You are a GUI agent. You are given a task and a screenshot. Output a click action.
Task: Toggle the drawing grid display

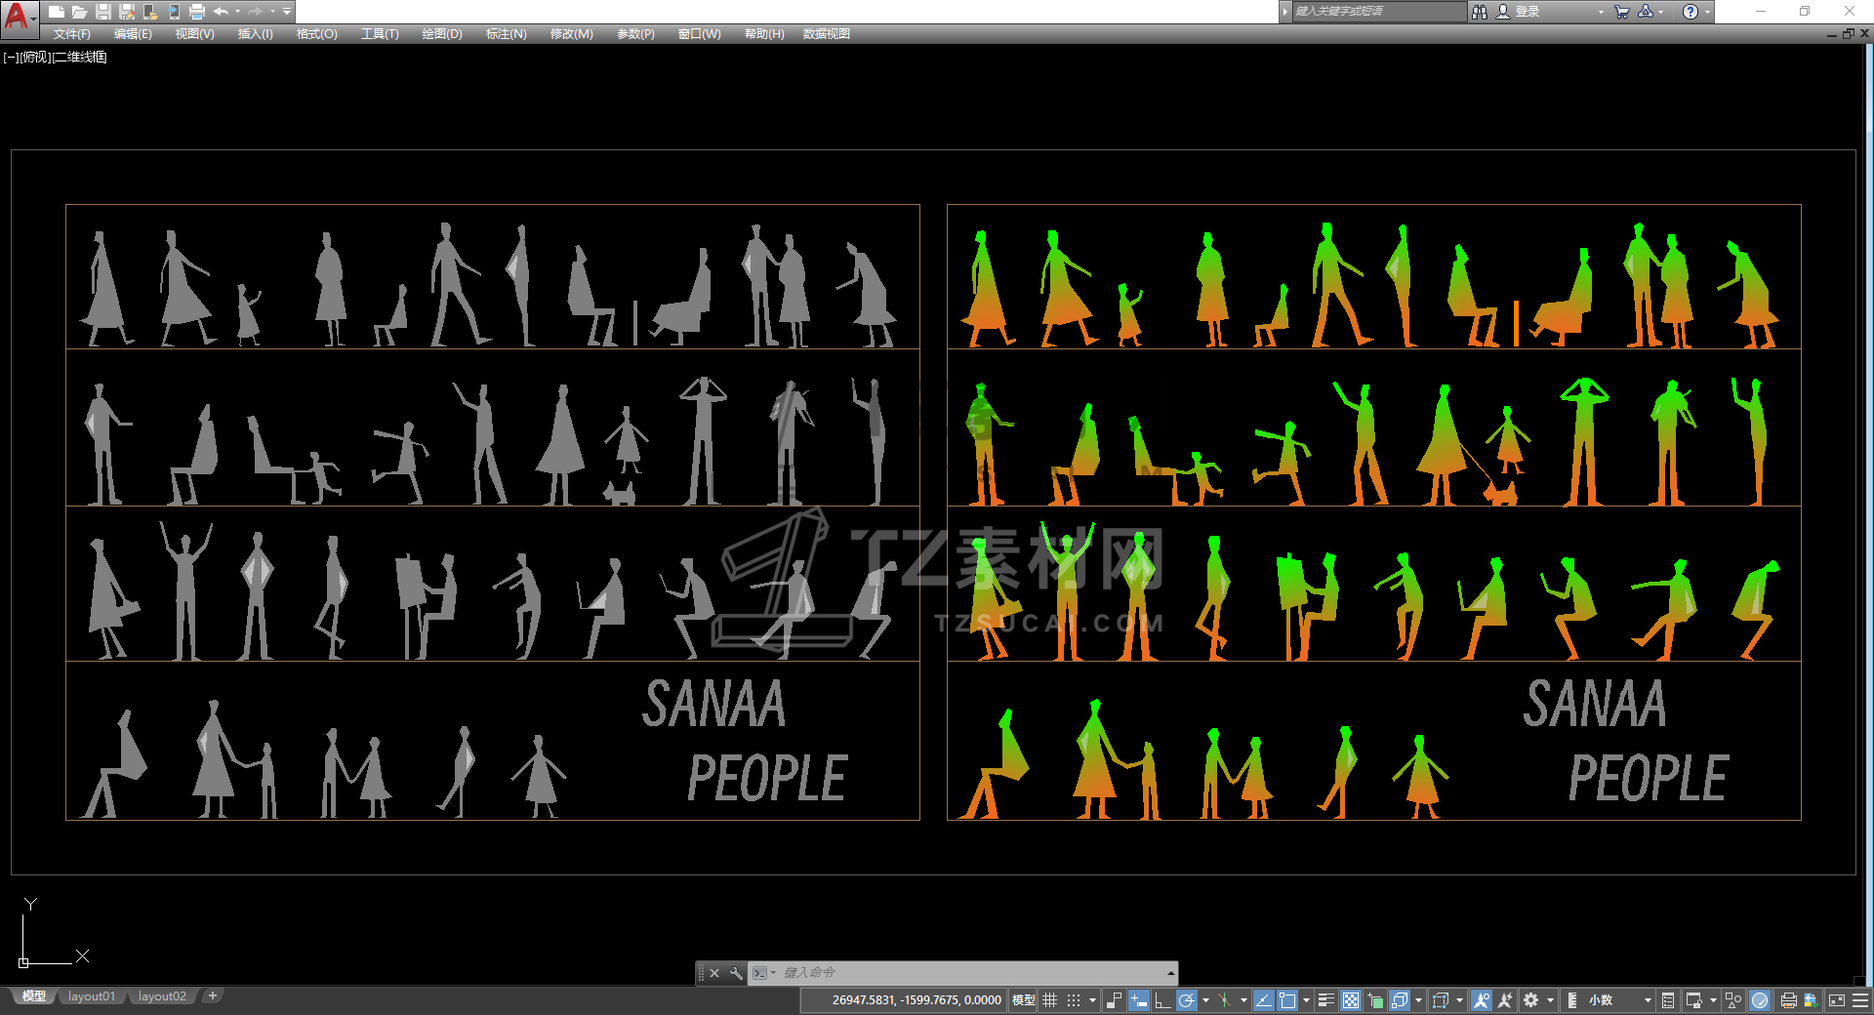[x=1050, y=1000]
